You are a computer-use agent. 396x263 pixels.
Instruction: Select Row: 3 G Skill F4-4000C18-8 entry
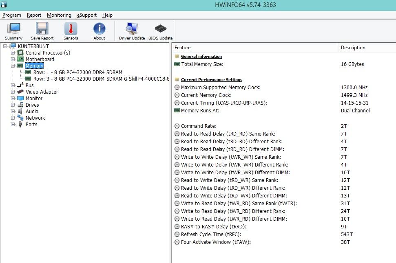click(101, 79)
